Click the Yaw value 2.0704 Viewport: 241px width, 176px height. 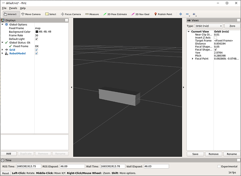click(x=218, y=53)
